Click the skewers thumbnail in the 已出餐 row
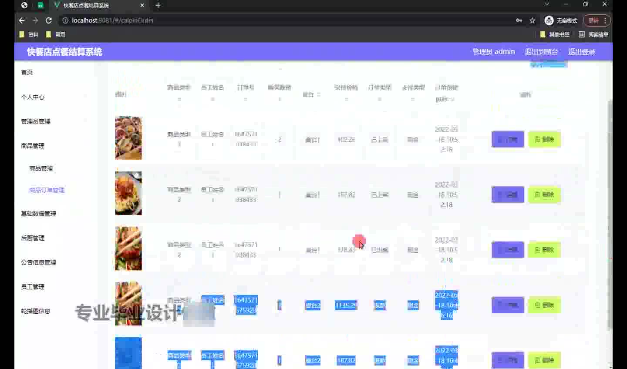Image resolution: width=627 pixels, height=369 pixels. click(x=128, y=248)
